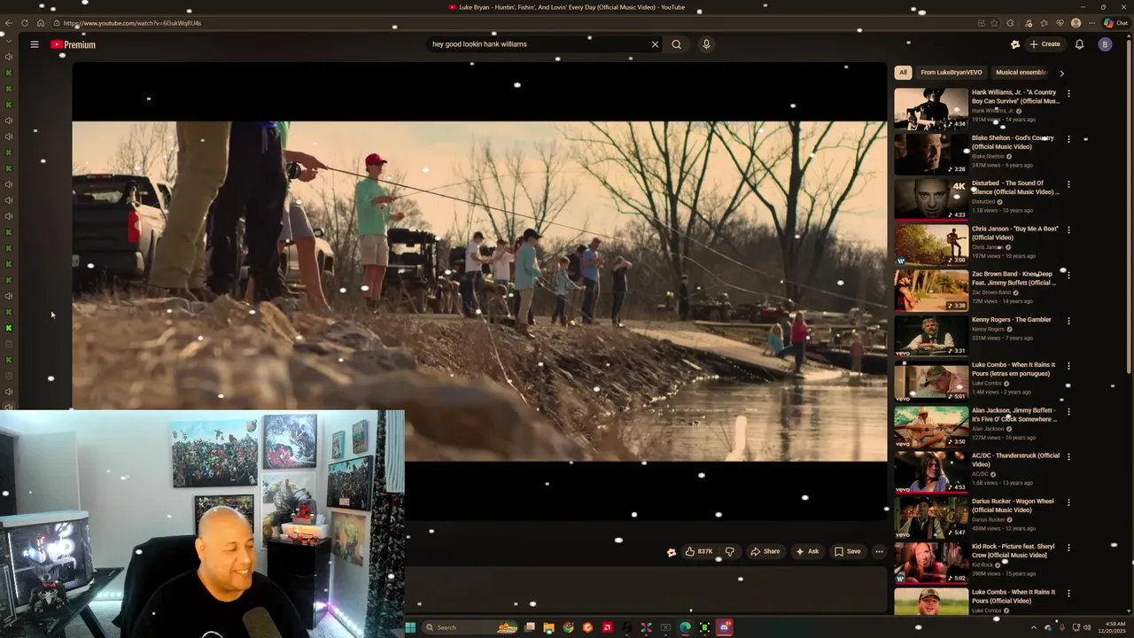Dislike the video with thumbs down
The height and width of the screenshot is (638, 1134).
(x=729, y=551)
